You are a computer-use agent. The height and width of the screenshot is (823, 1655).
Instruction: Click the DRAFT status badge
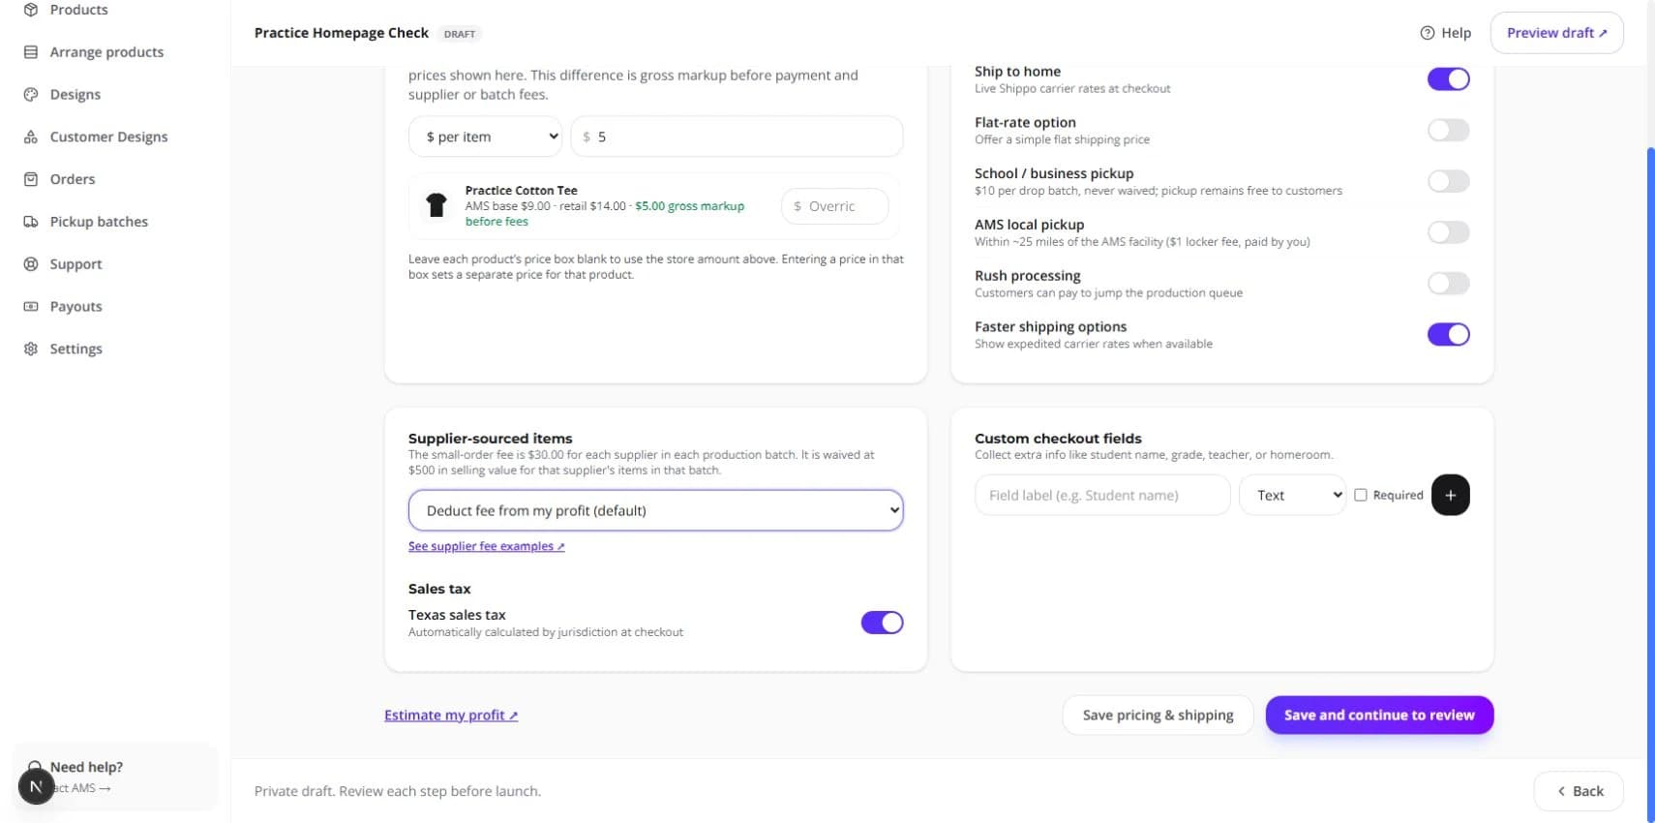pyautogui.click(x=460, y=34)
